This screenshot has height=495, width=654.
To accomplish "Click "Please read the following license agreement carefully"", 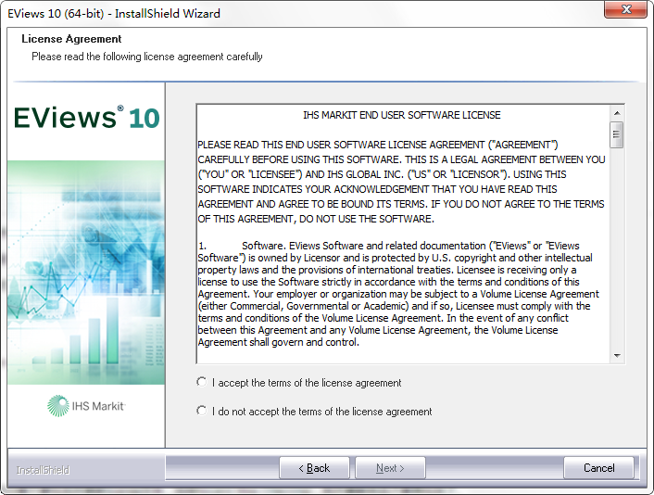I will click(x=146, y=57).
